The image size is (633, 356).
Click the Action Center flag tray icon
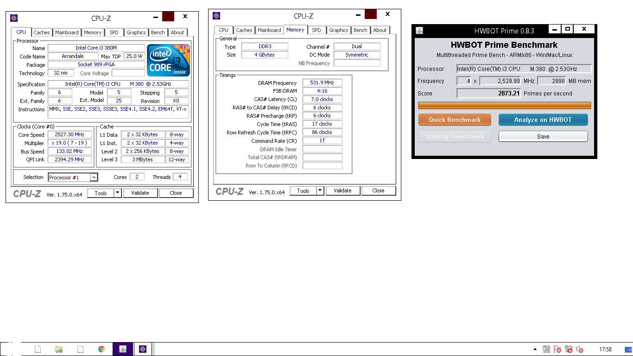557,350
